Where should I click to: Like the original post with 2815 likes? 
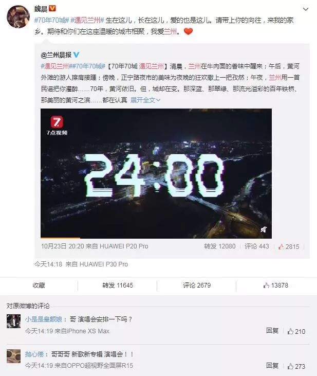(289, 246)
